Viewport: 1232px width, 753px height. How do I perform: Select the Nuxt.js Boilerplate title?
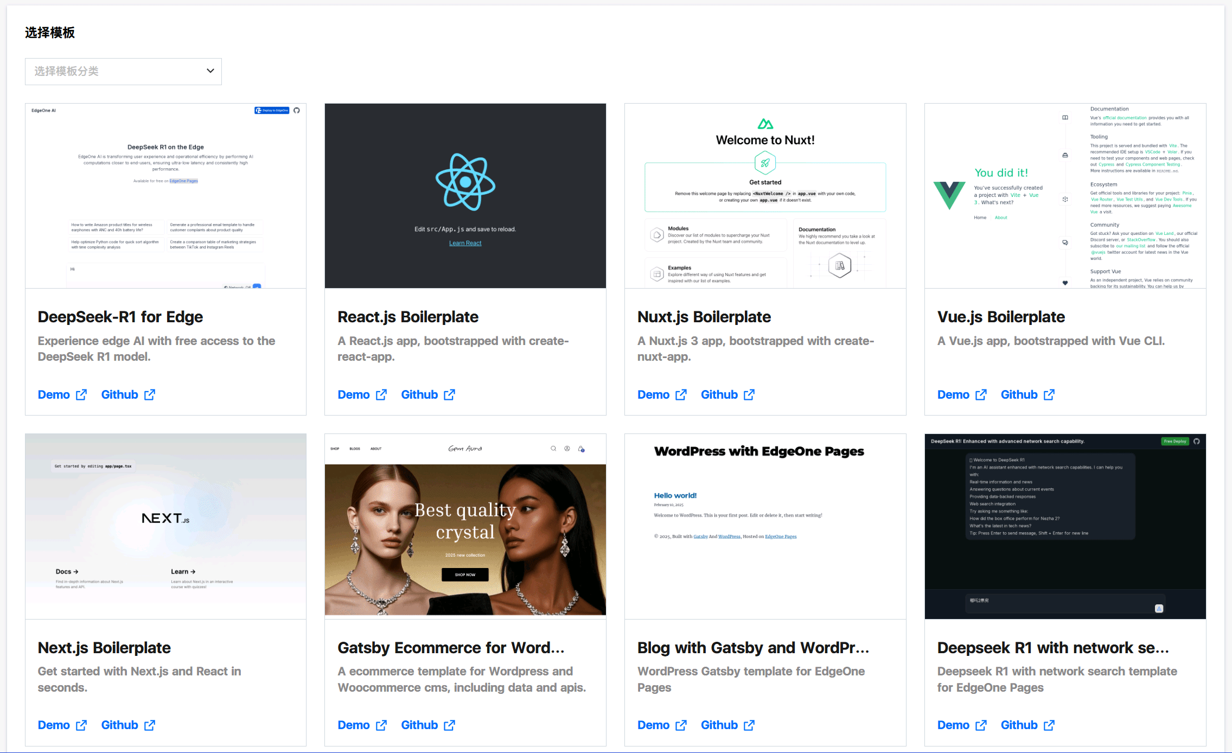click(x=704, y=317)
